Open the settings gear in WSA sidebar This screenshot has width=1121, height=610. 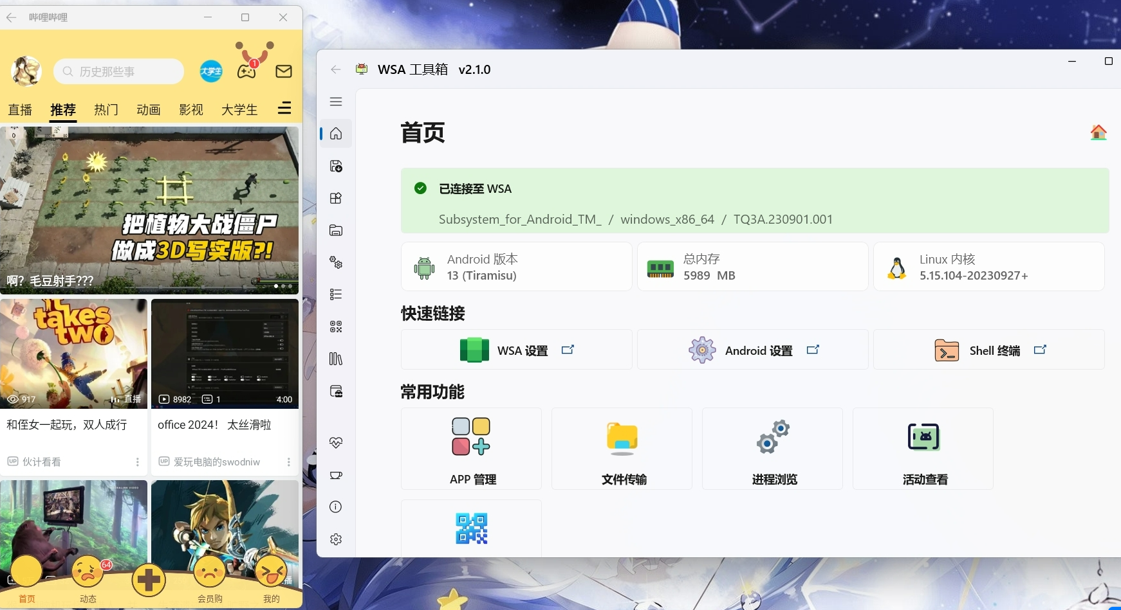[336, 539]
